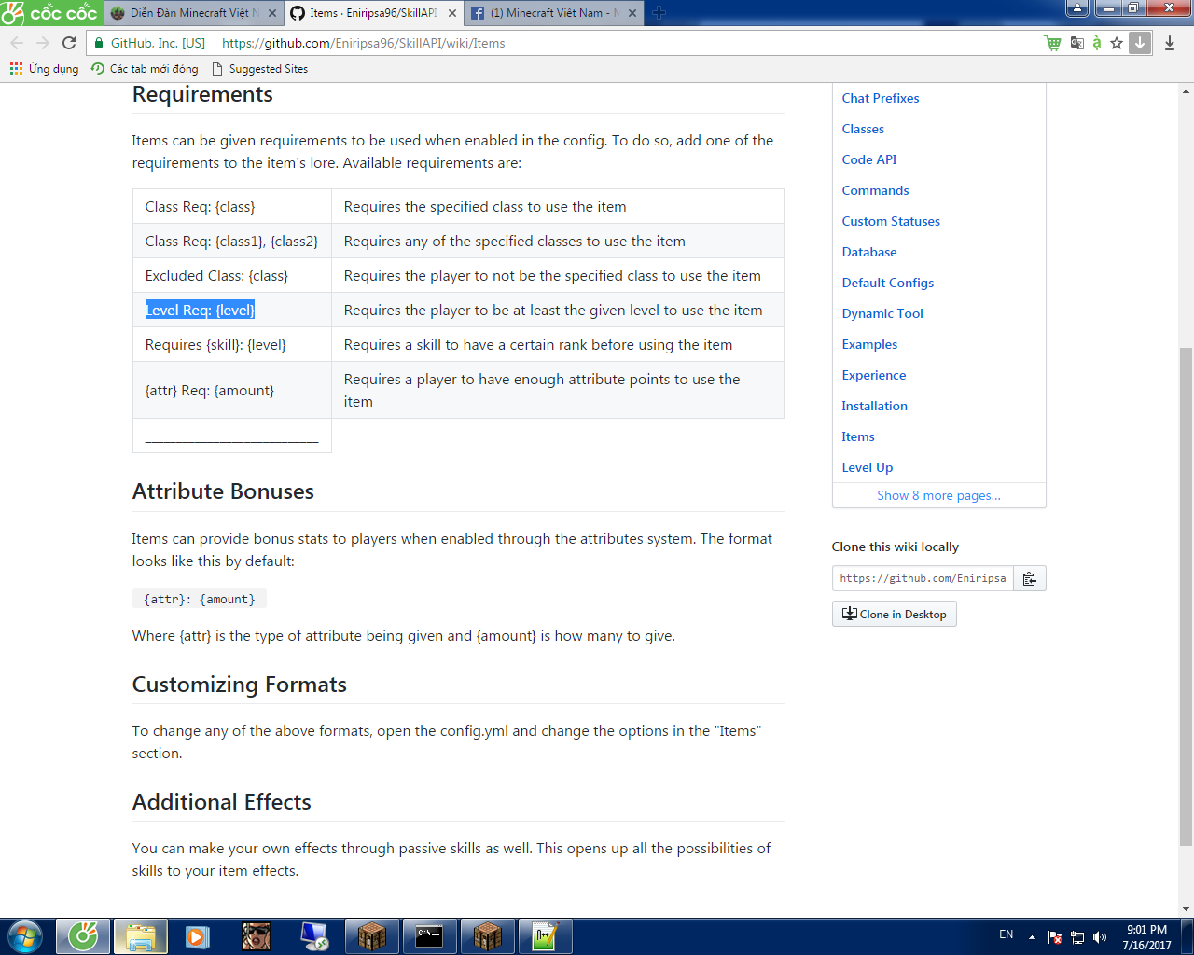Open the Suggested Sites bookmark
Screen dimensions: 1194x955
(259, 69)
